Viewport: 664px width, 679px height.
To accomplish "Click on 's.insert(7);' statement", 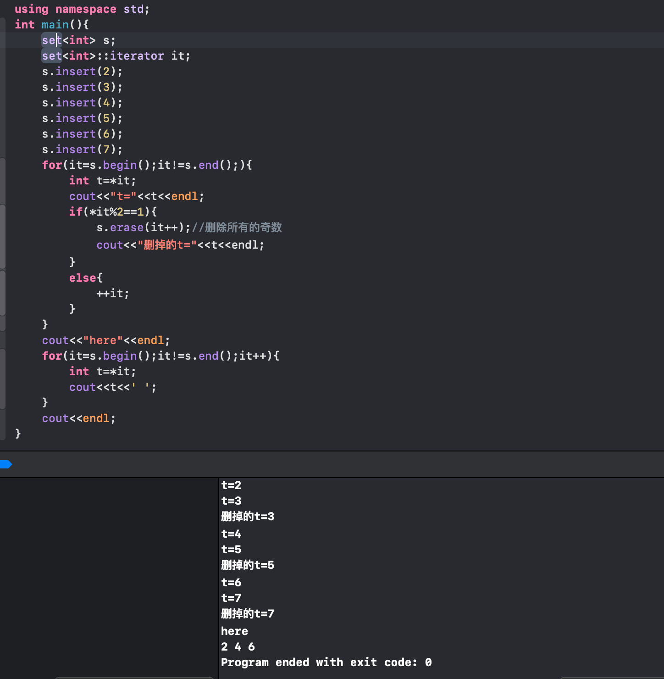I will tap(82, 150).
